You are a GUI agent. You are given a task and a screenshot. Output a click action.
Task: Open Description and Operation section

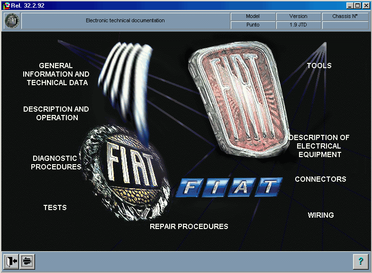[x=56, y=114]
